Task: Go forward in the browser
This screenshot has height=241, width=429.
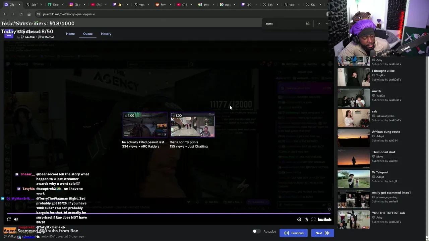Action: pyautogui.click(x=13, y=14)
